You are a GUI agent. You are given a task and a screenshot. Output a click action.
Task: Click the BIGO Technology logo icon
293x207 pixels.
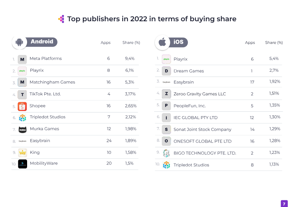[166, 153]
